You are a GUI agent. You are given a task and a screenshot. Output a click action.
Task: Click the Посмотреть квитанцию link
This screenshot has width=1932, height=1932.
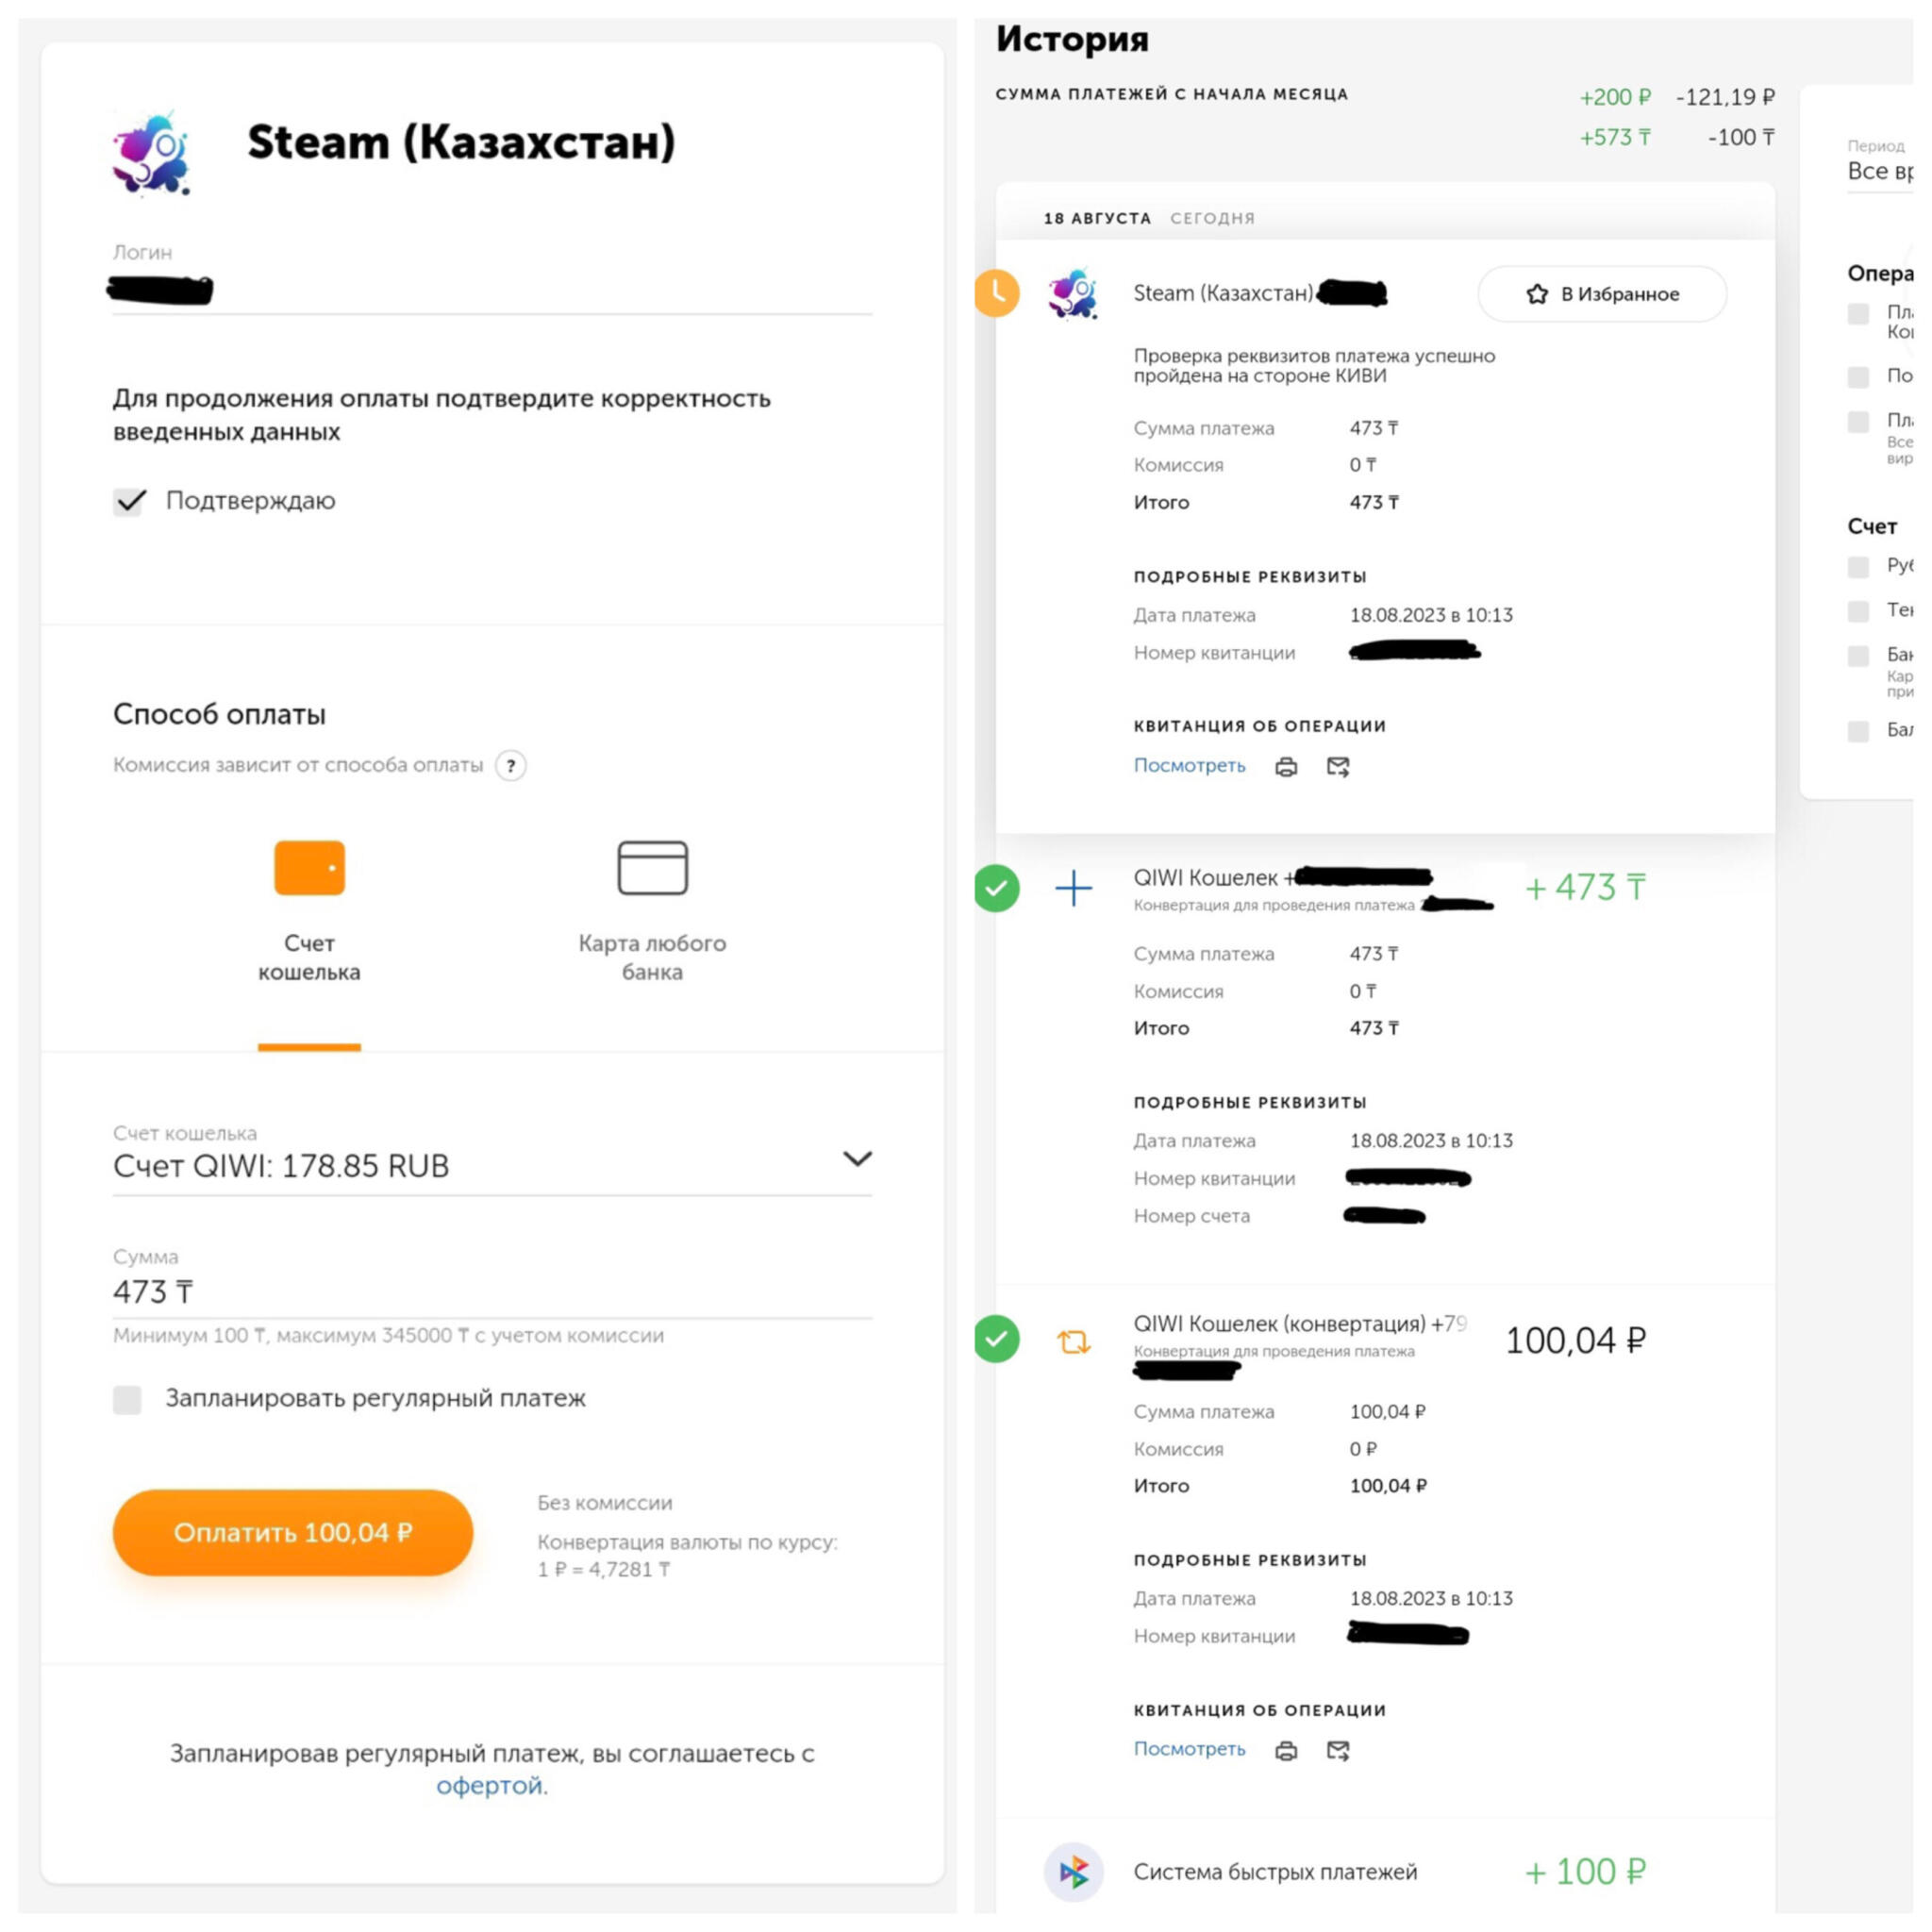pos(1187,764)
